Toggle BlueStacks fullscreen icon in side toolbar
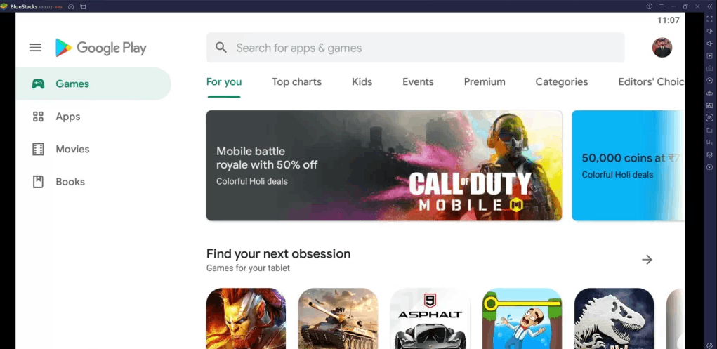This screenshot has width=717, height=349. (x=709, y=19)
